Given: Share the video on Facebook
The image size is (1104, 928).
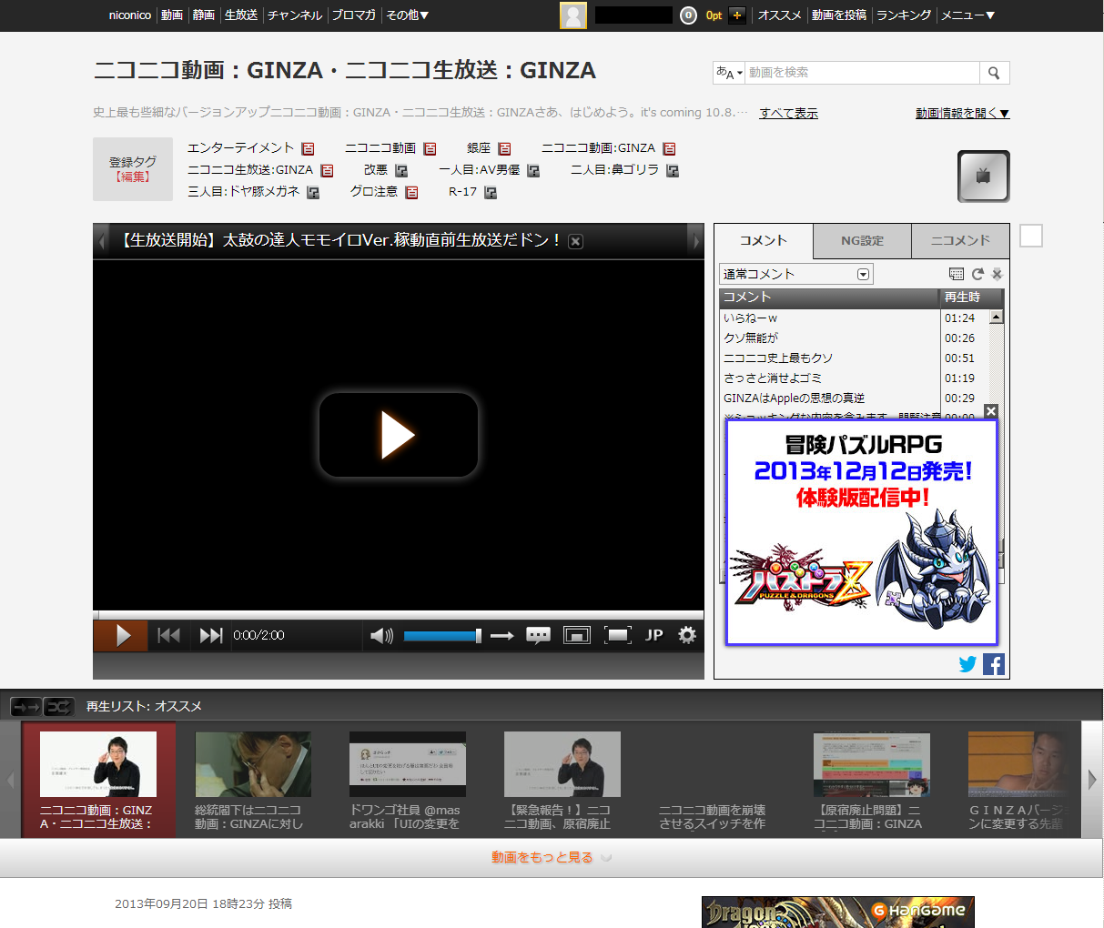Looking at the screenshot, I should (x=993, y=664).
